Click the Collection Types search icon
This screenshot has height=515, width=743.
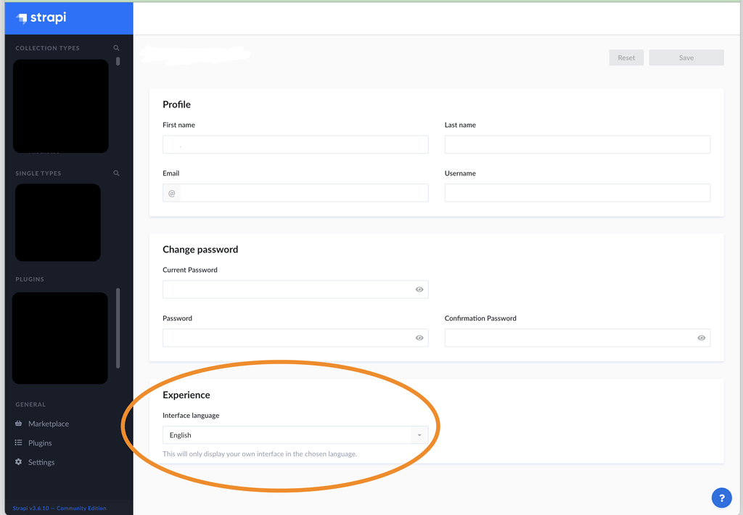(116, 48)
